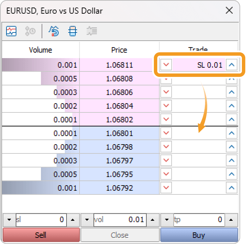Viewport: 247px width, 244px height.
Task: Click volume 0.001 beside price 1.06792
Action: coord(41,188)
